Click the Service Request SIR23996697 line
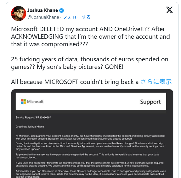The width and height of the screenshot is (181, 178). click(33, 117)
